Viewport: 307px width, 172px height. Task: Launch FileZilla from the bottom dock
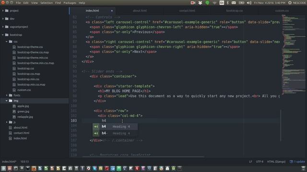click(137, 168)
